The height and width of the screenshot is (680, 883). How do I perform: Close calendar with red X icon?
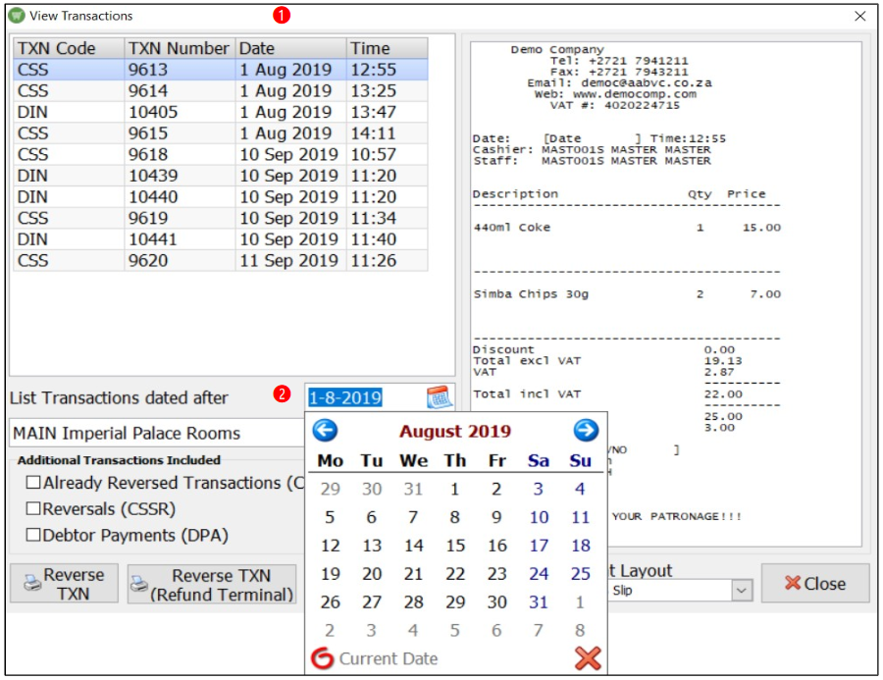(x=588, y=658)
